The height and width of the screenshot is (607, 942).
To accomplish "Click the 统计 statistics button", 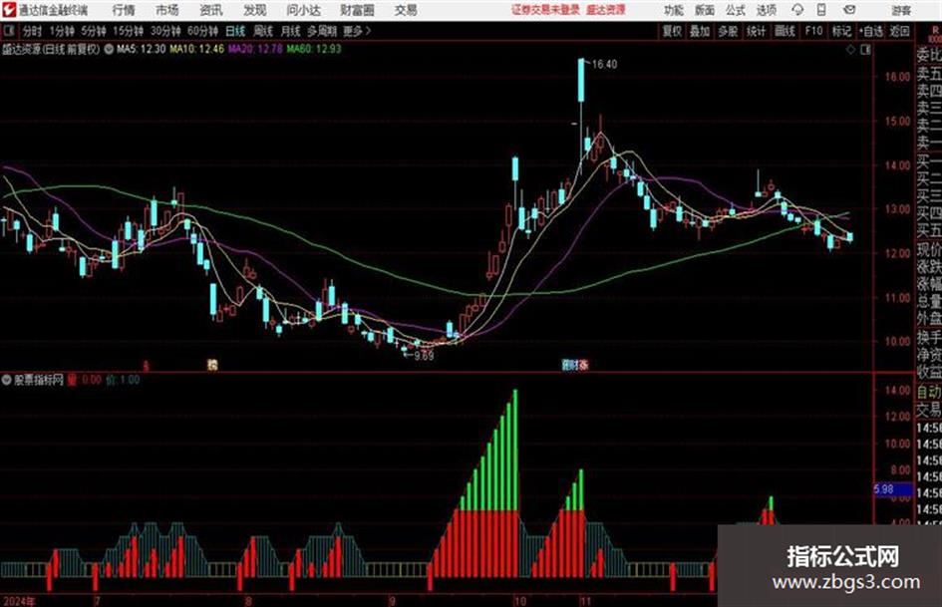I will tap(756, 31).
